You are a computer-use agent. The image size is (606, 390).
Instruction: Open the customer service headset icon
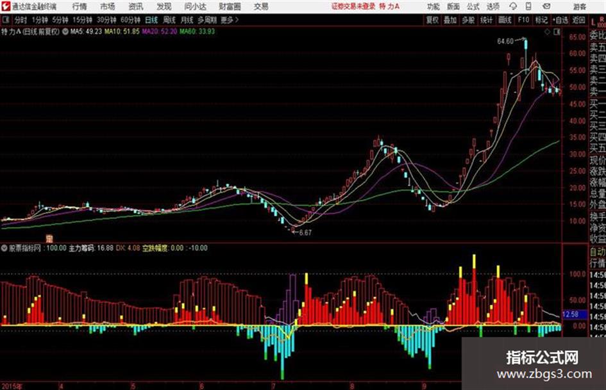click(513, 6)
